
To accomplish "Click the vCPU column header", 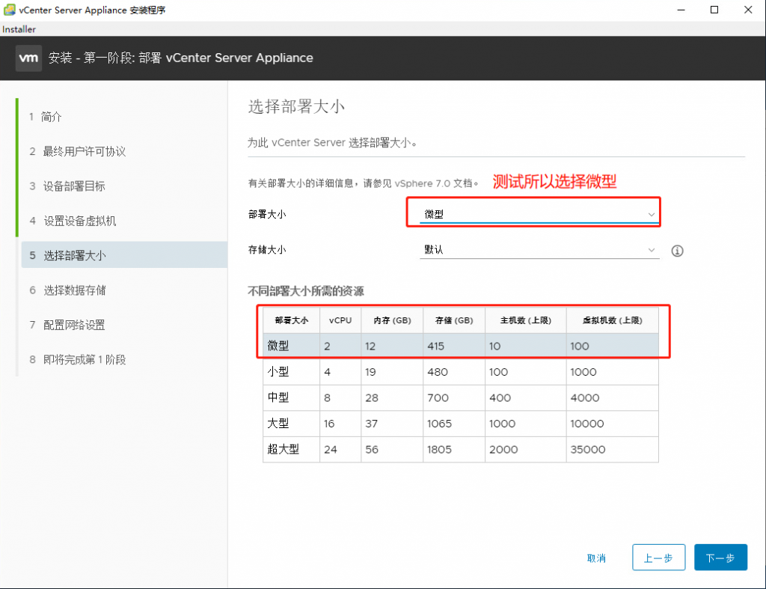I will [340, 320].
